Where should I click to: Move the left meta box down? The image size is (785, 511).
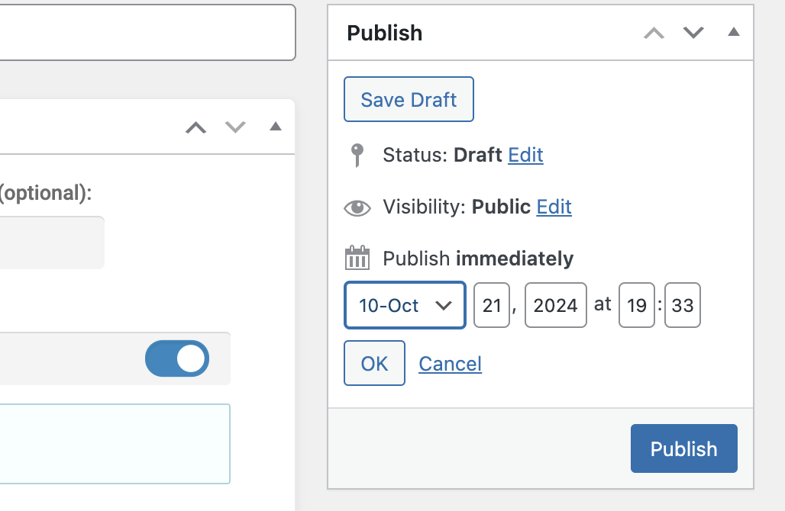[x=235, y=127]
